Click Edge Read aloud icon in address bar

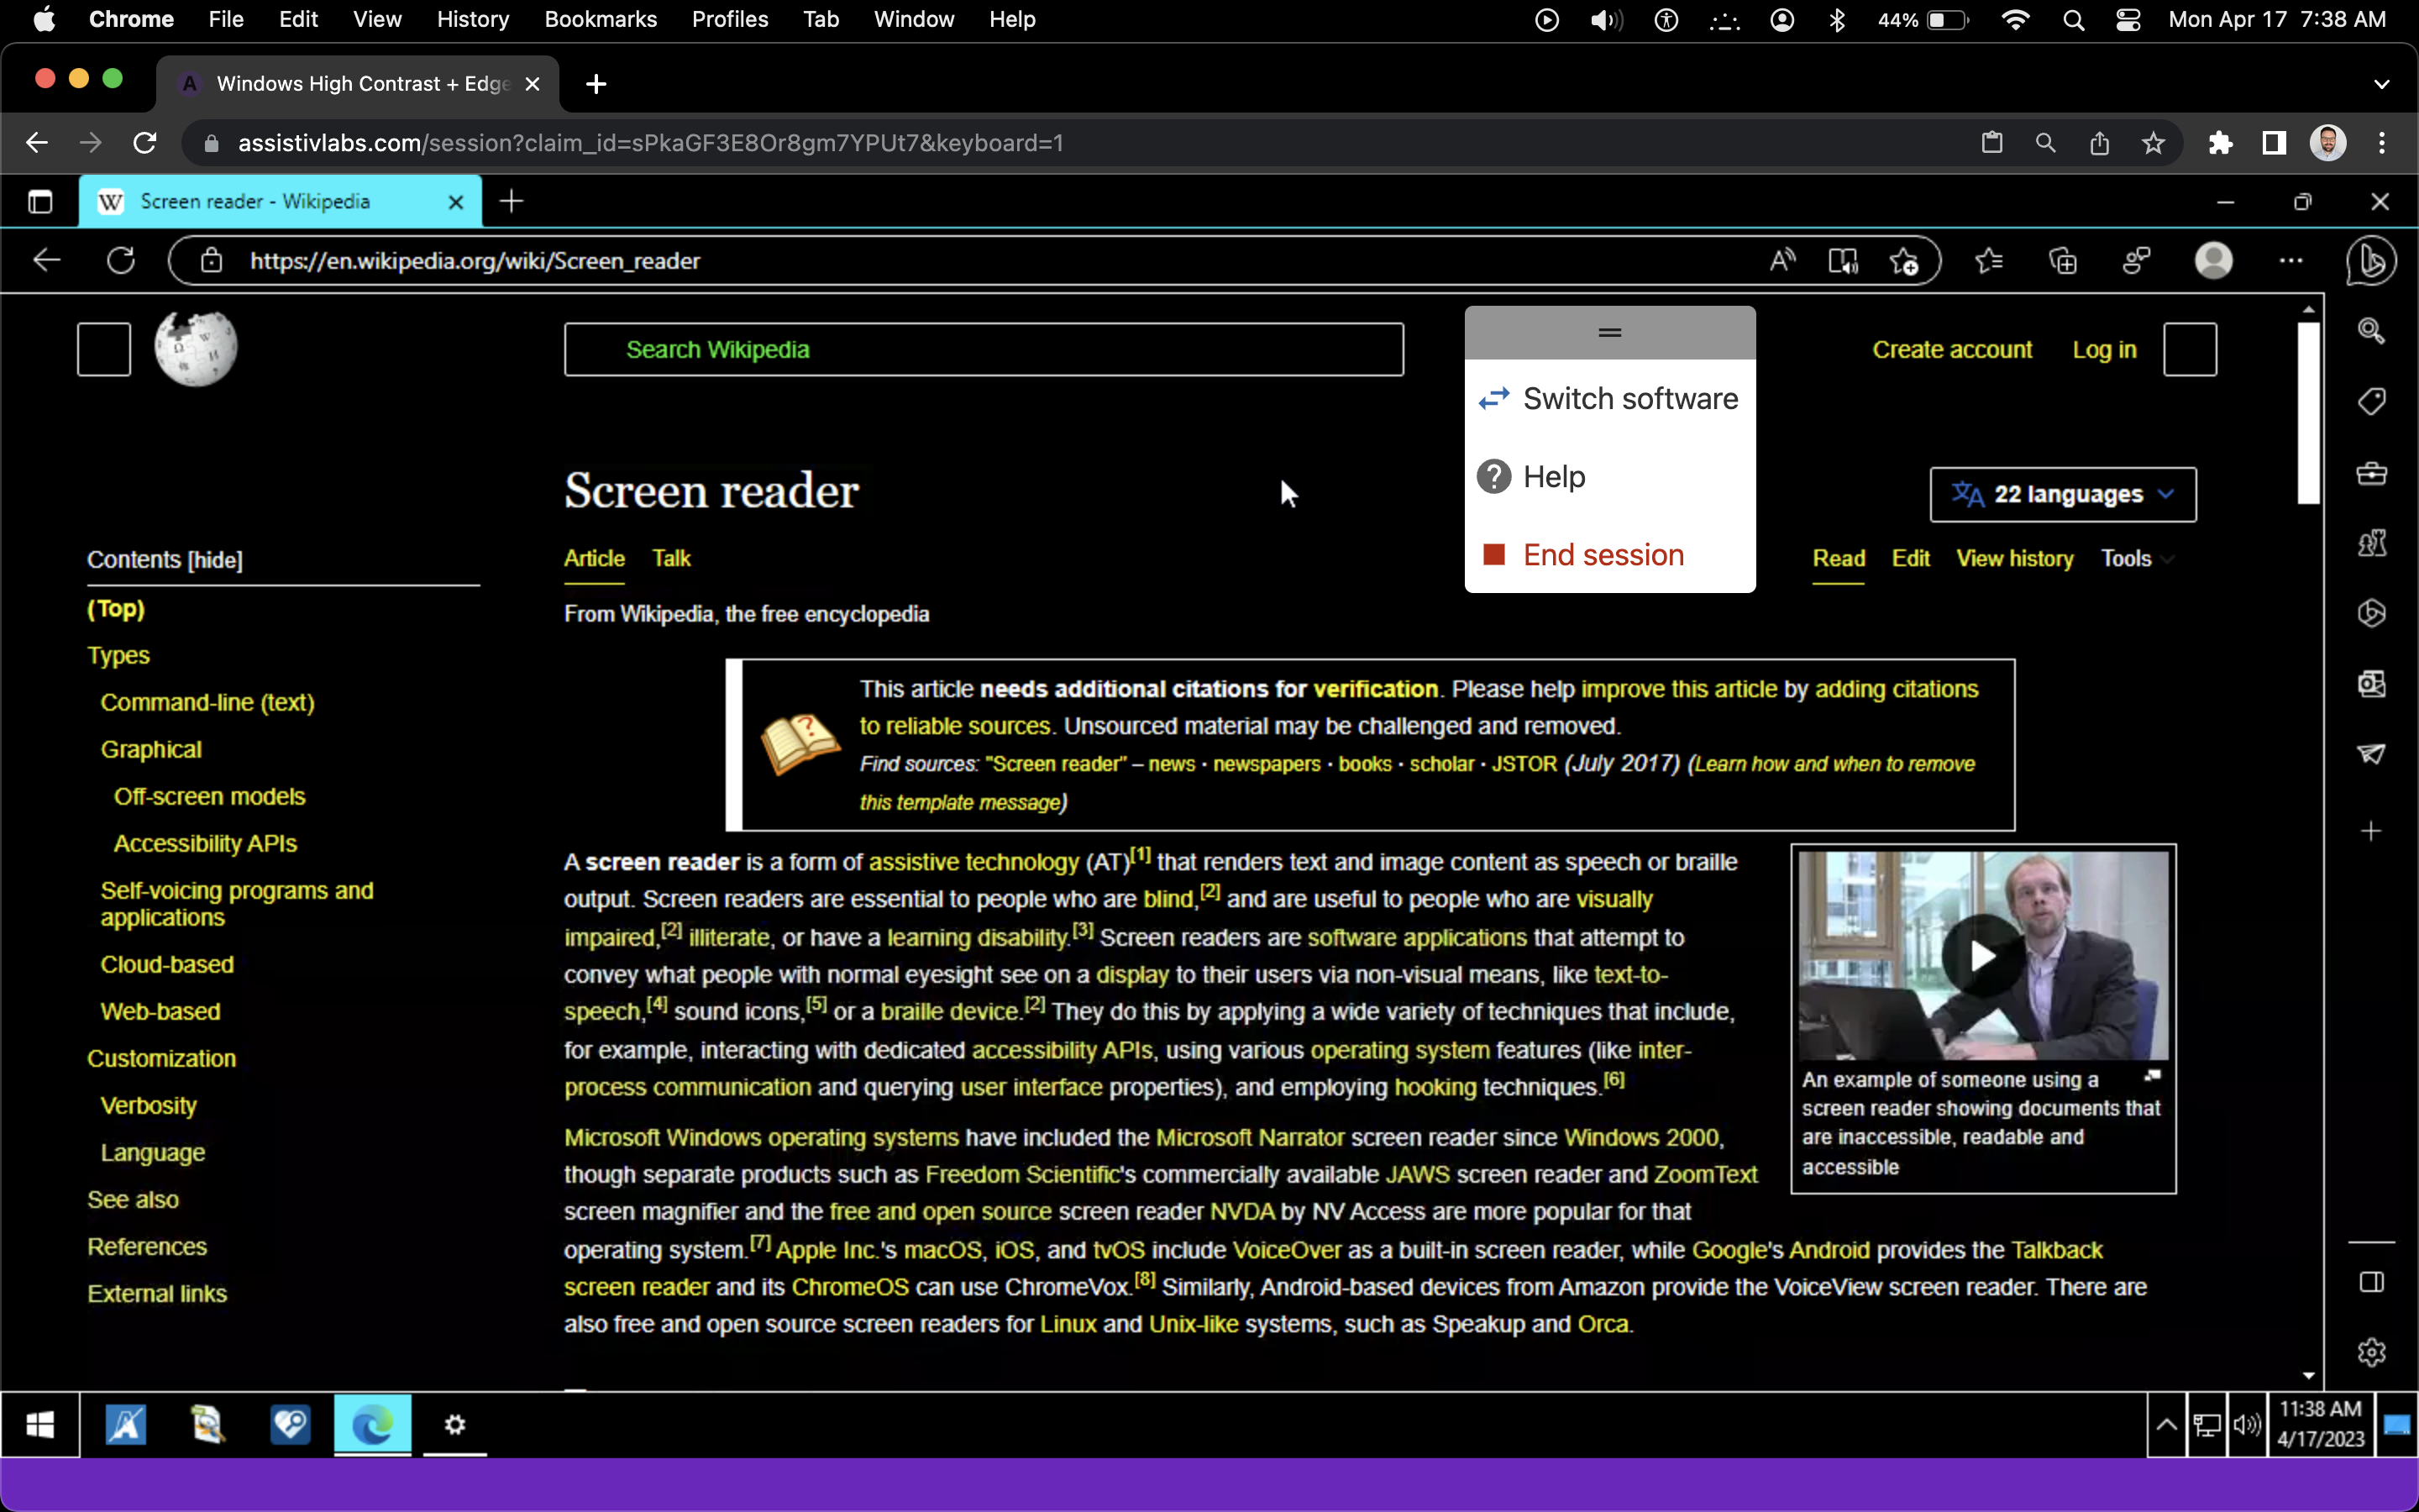[1782, 261]
